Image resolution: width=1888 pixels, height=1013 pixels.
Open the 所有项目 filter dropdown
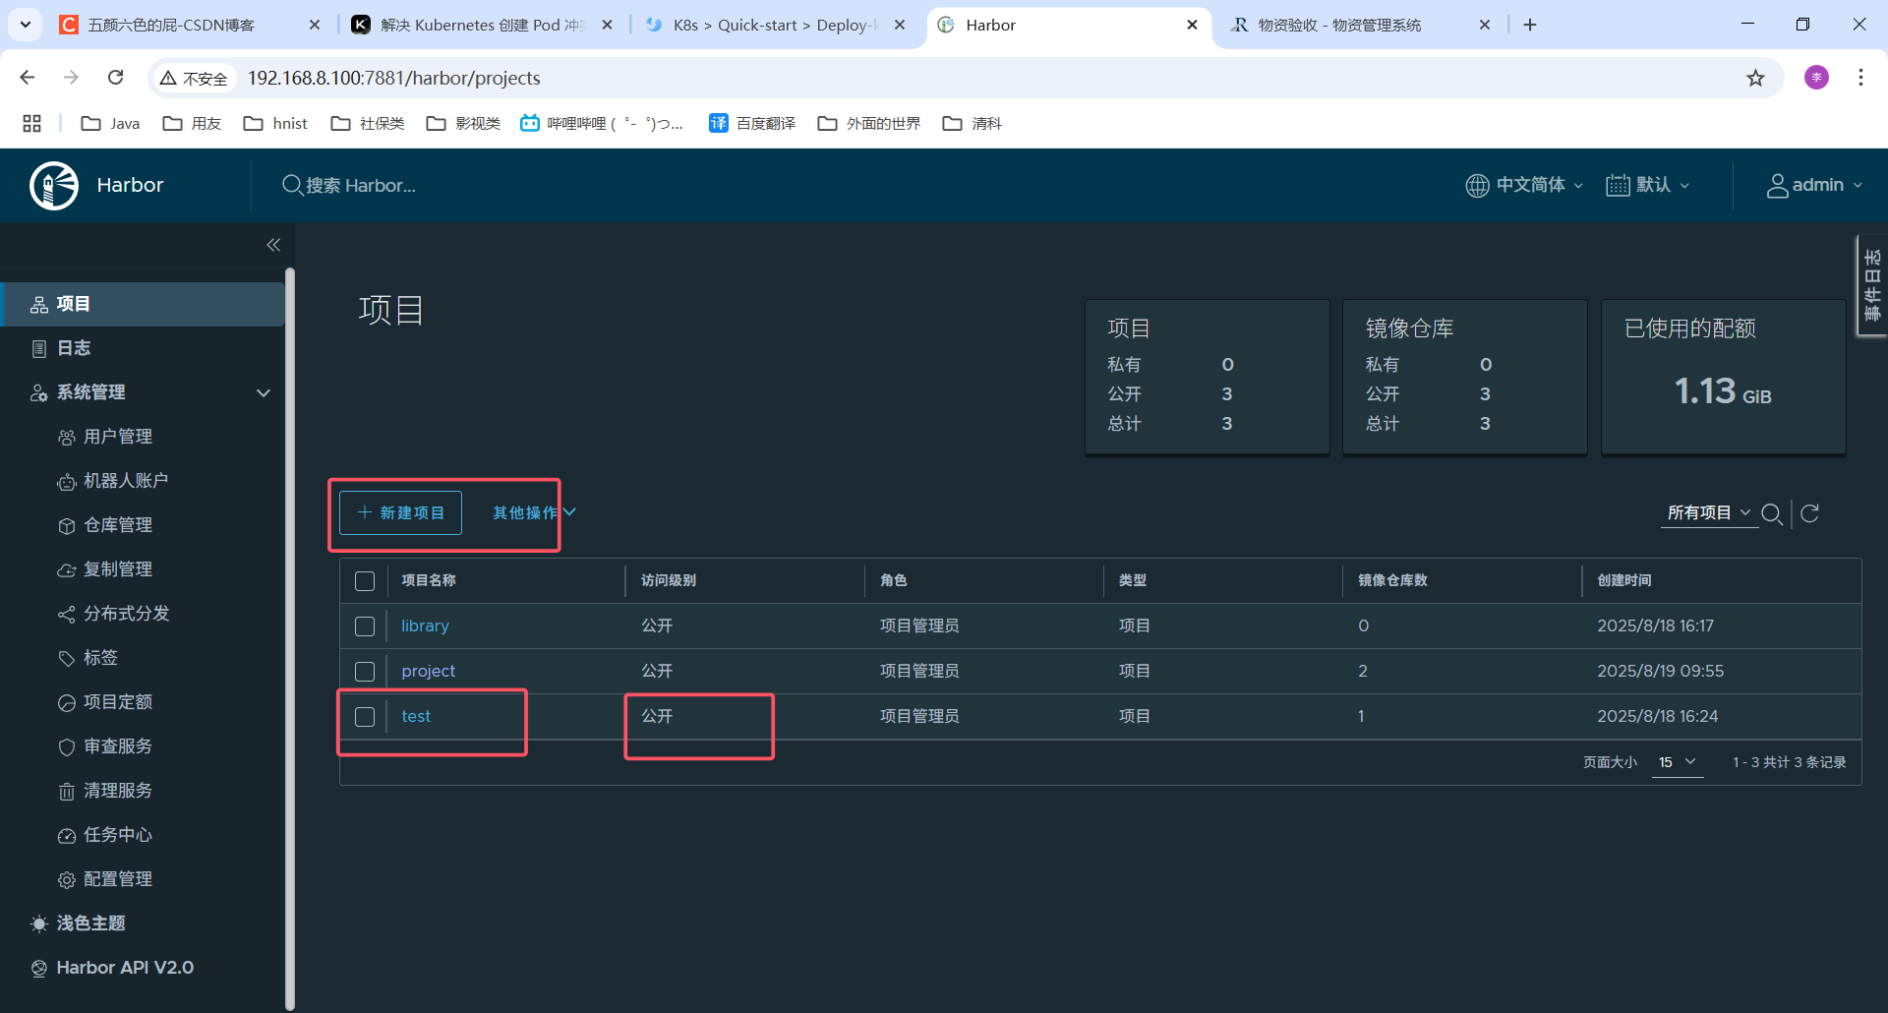(x=1708, y=512)
